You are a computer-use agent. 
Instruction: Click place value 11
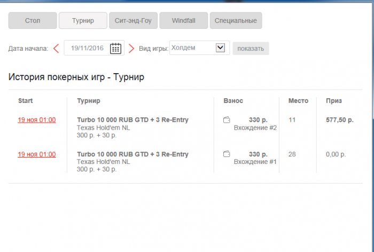pyautogui.click(x=292, y=120)
